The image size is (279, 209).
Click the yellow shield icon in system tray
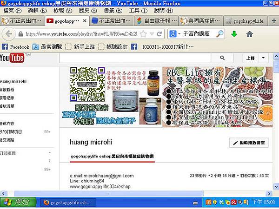click(x=215, y=202)
